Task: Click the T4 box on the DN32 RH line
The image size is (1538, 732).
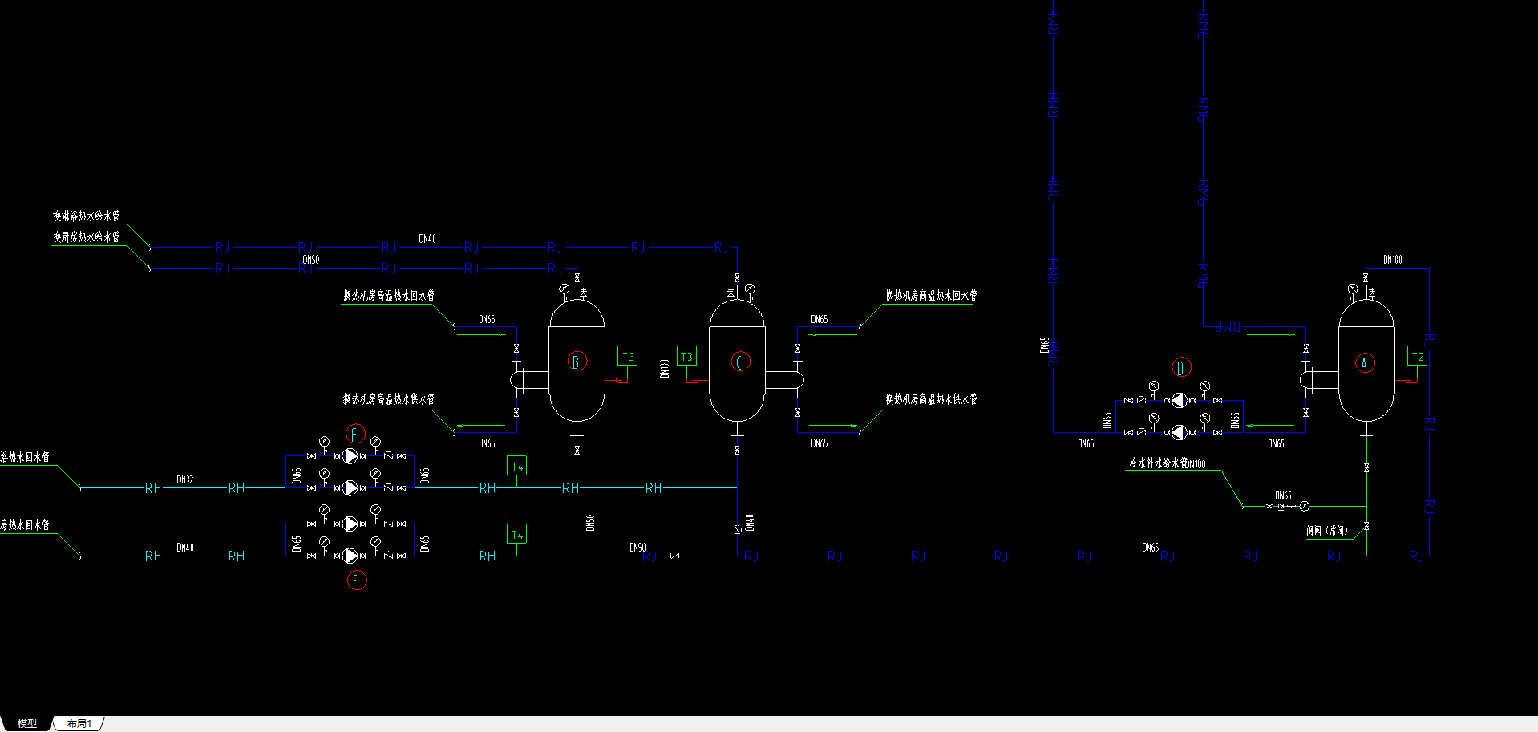Action: click(x=516, y=466)
